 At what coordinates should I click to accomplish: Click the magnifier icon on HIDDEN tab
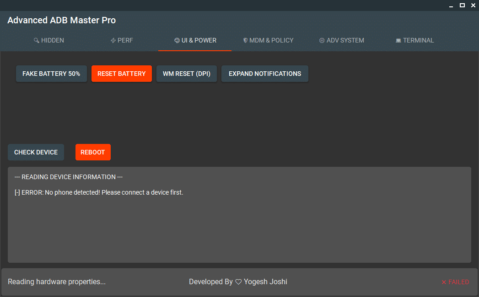[x=36, y=40]
